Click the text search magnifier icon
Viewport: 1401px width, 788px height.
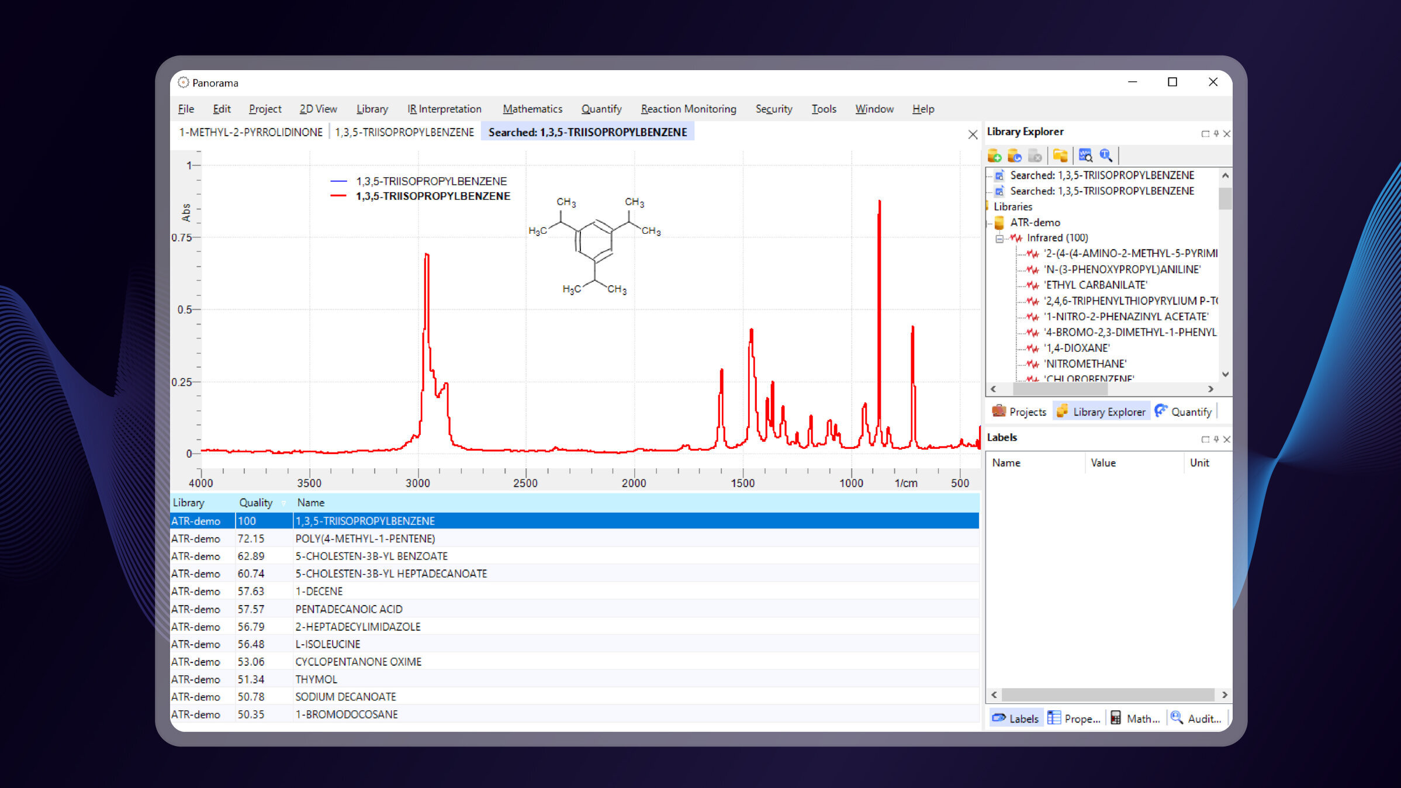pos(1106,155)
